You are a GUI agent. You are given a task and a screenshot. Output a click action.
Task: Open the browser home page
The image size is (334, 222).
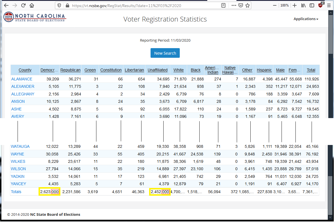point(32,6)
